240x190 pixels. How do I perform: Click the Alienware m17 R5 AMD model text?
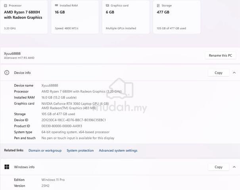[x=19, y=58]
